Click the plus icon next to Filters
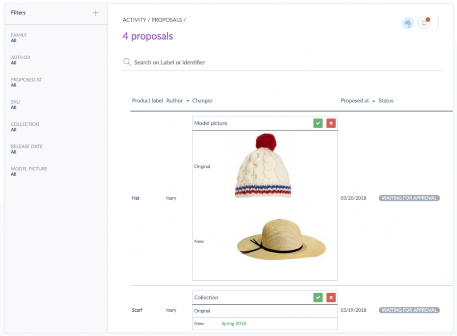Screen dimensions: 457x336 [96, 13]
